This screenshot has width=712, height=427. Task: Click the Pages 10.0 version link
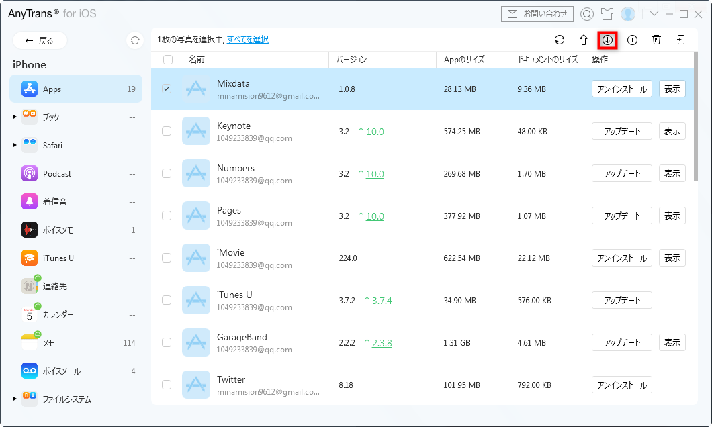click(x=375, y=216)
